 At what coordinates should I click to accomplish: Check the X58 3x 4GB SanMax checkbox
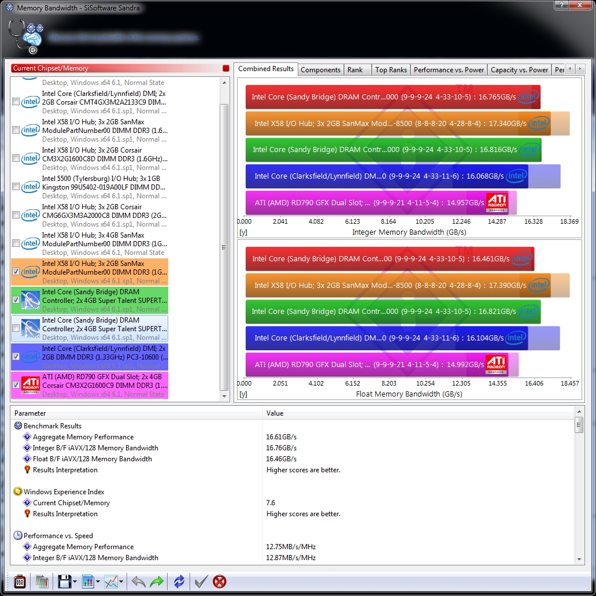click(x=16, y=243)
